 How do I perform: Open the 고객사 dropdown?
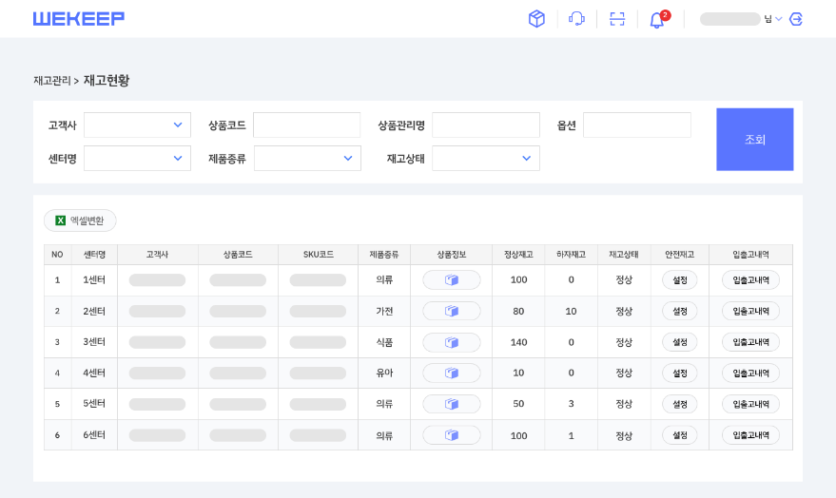(x=137, y=125)
